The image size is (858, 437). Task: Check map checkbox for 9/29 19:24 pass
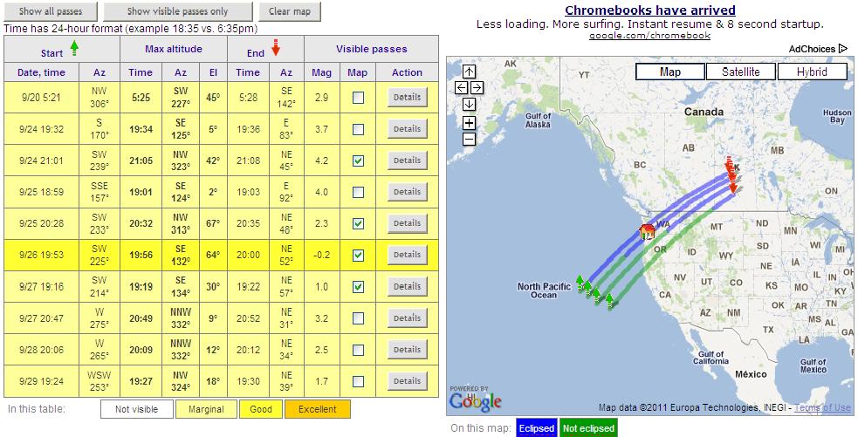tap(358, 381)
